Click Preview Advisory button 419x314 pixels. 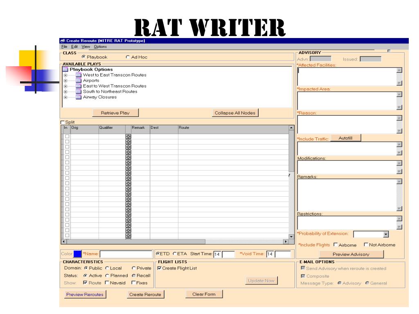[x=351, y=254]
